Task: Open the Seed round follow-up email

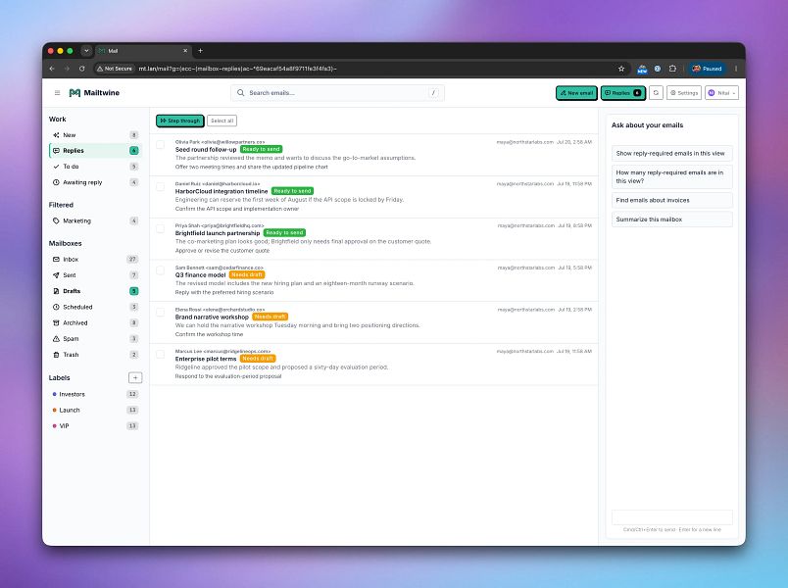Action: (x=373, y=155)
